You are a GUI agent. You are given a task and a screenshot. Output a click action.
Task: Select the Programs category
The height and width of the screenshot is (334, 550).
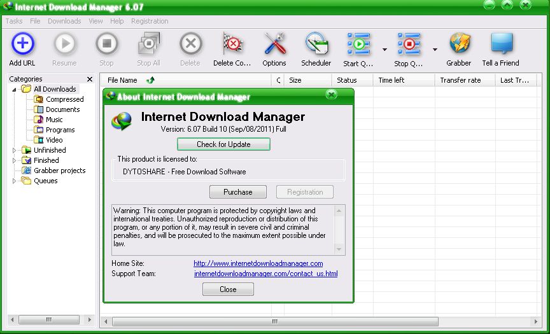pyautogui.click(x=60, y=130)
